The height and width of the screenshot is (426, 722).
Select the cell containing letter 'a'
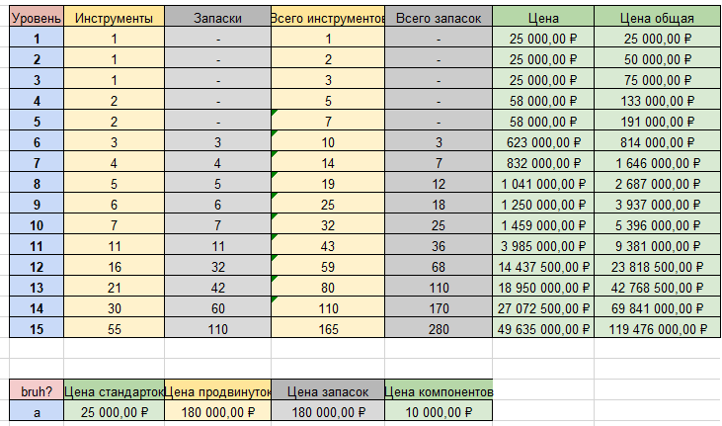pyautogui.click(x=37, y=411)
